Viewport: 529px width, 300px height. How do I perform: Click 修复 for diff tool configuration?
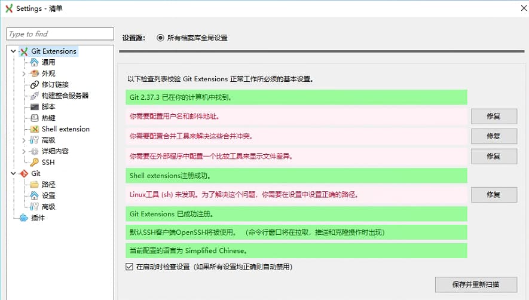point(494,156)
